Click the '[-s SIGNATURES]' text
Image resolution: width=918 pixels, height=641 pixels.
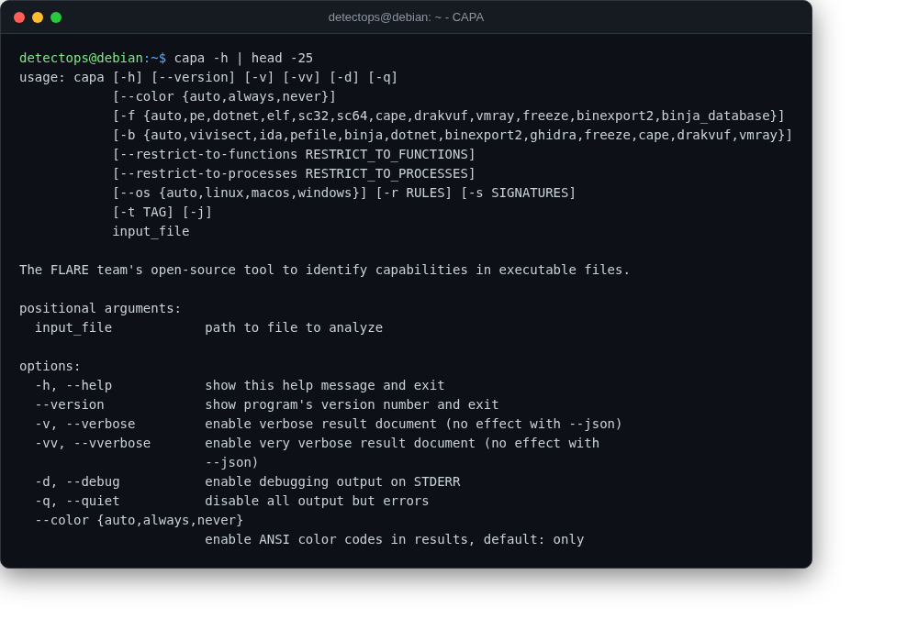point(518,193)
